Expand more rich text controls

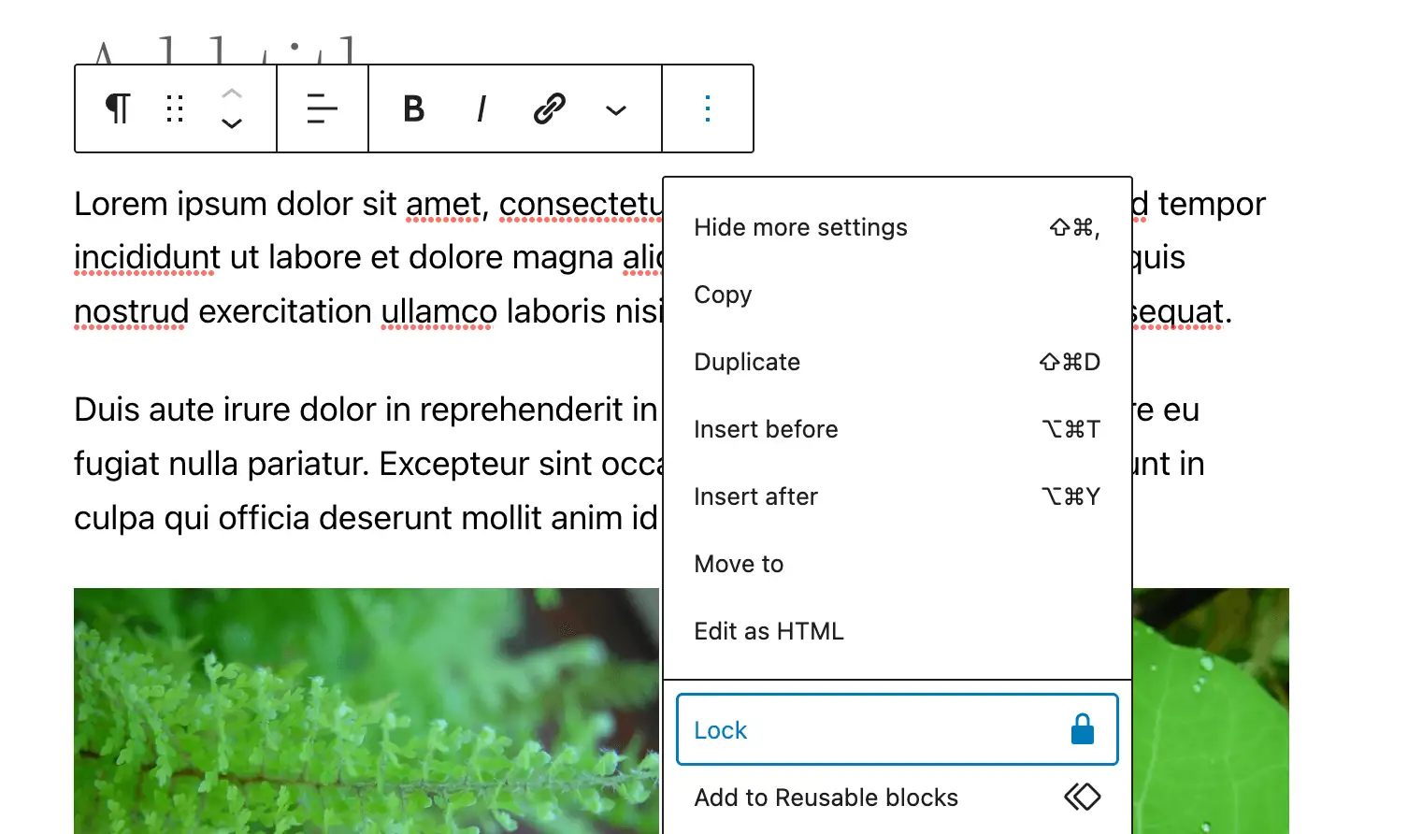(x=616, y=109)
